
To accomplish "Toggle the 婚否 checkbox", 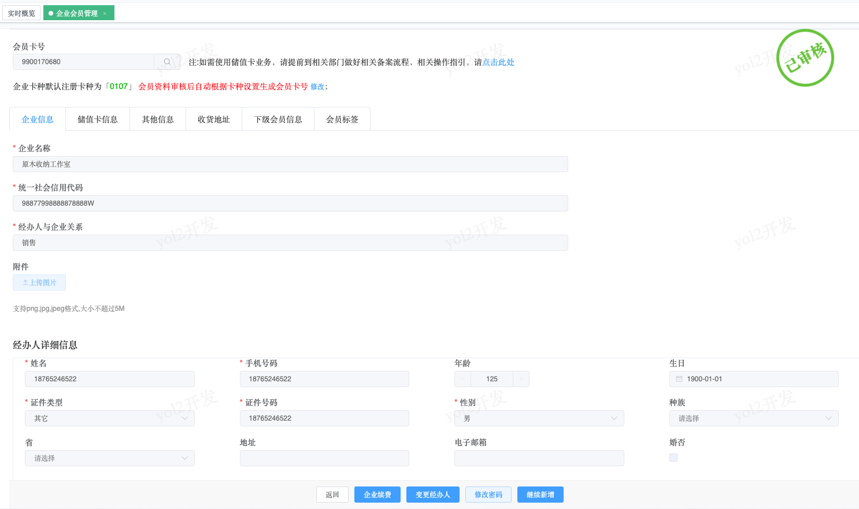I will [x=673, y=458].
